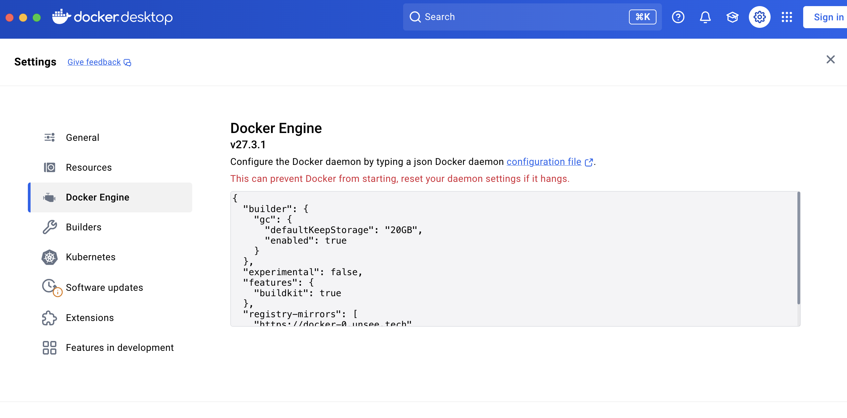The width and height of the screenshot is (847, 418).
Task: Open the apps grid menu icon
Action: click(787, 17)
